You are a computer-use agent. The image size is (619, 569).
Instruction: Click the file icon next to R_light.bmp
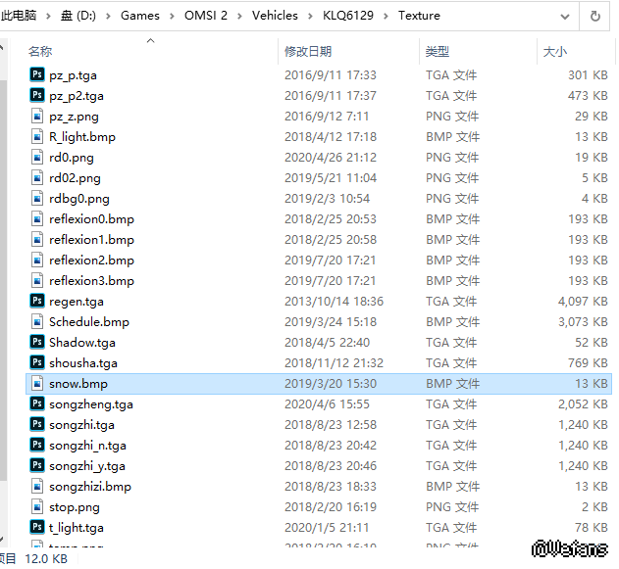coord(37,136)
